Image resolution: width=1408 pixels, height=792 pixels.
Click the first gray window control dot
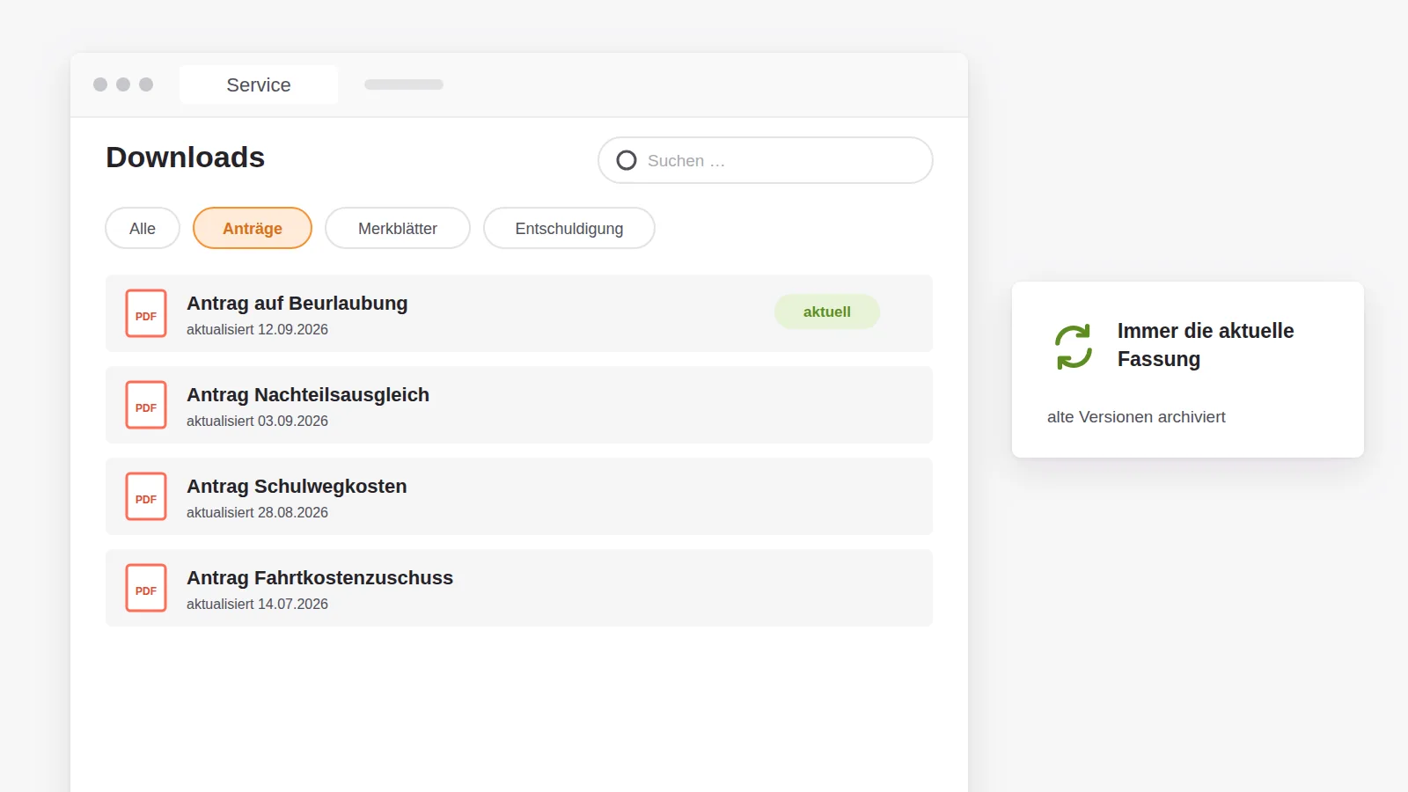100,84
